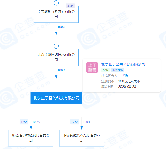Select the 北京字跳网络技术有限公司 node
The width and height of the screenshot is (166, 149).
[56, 58]
